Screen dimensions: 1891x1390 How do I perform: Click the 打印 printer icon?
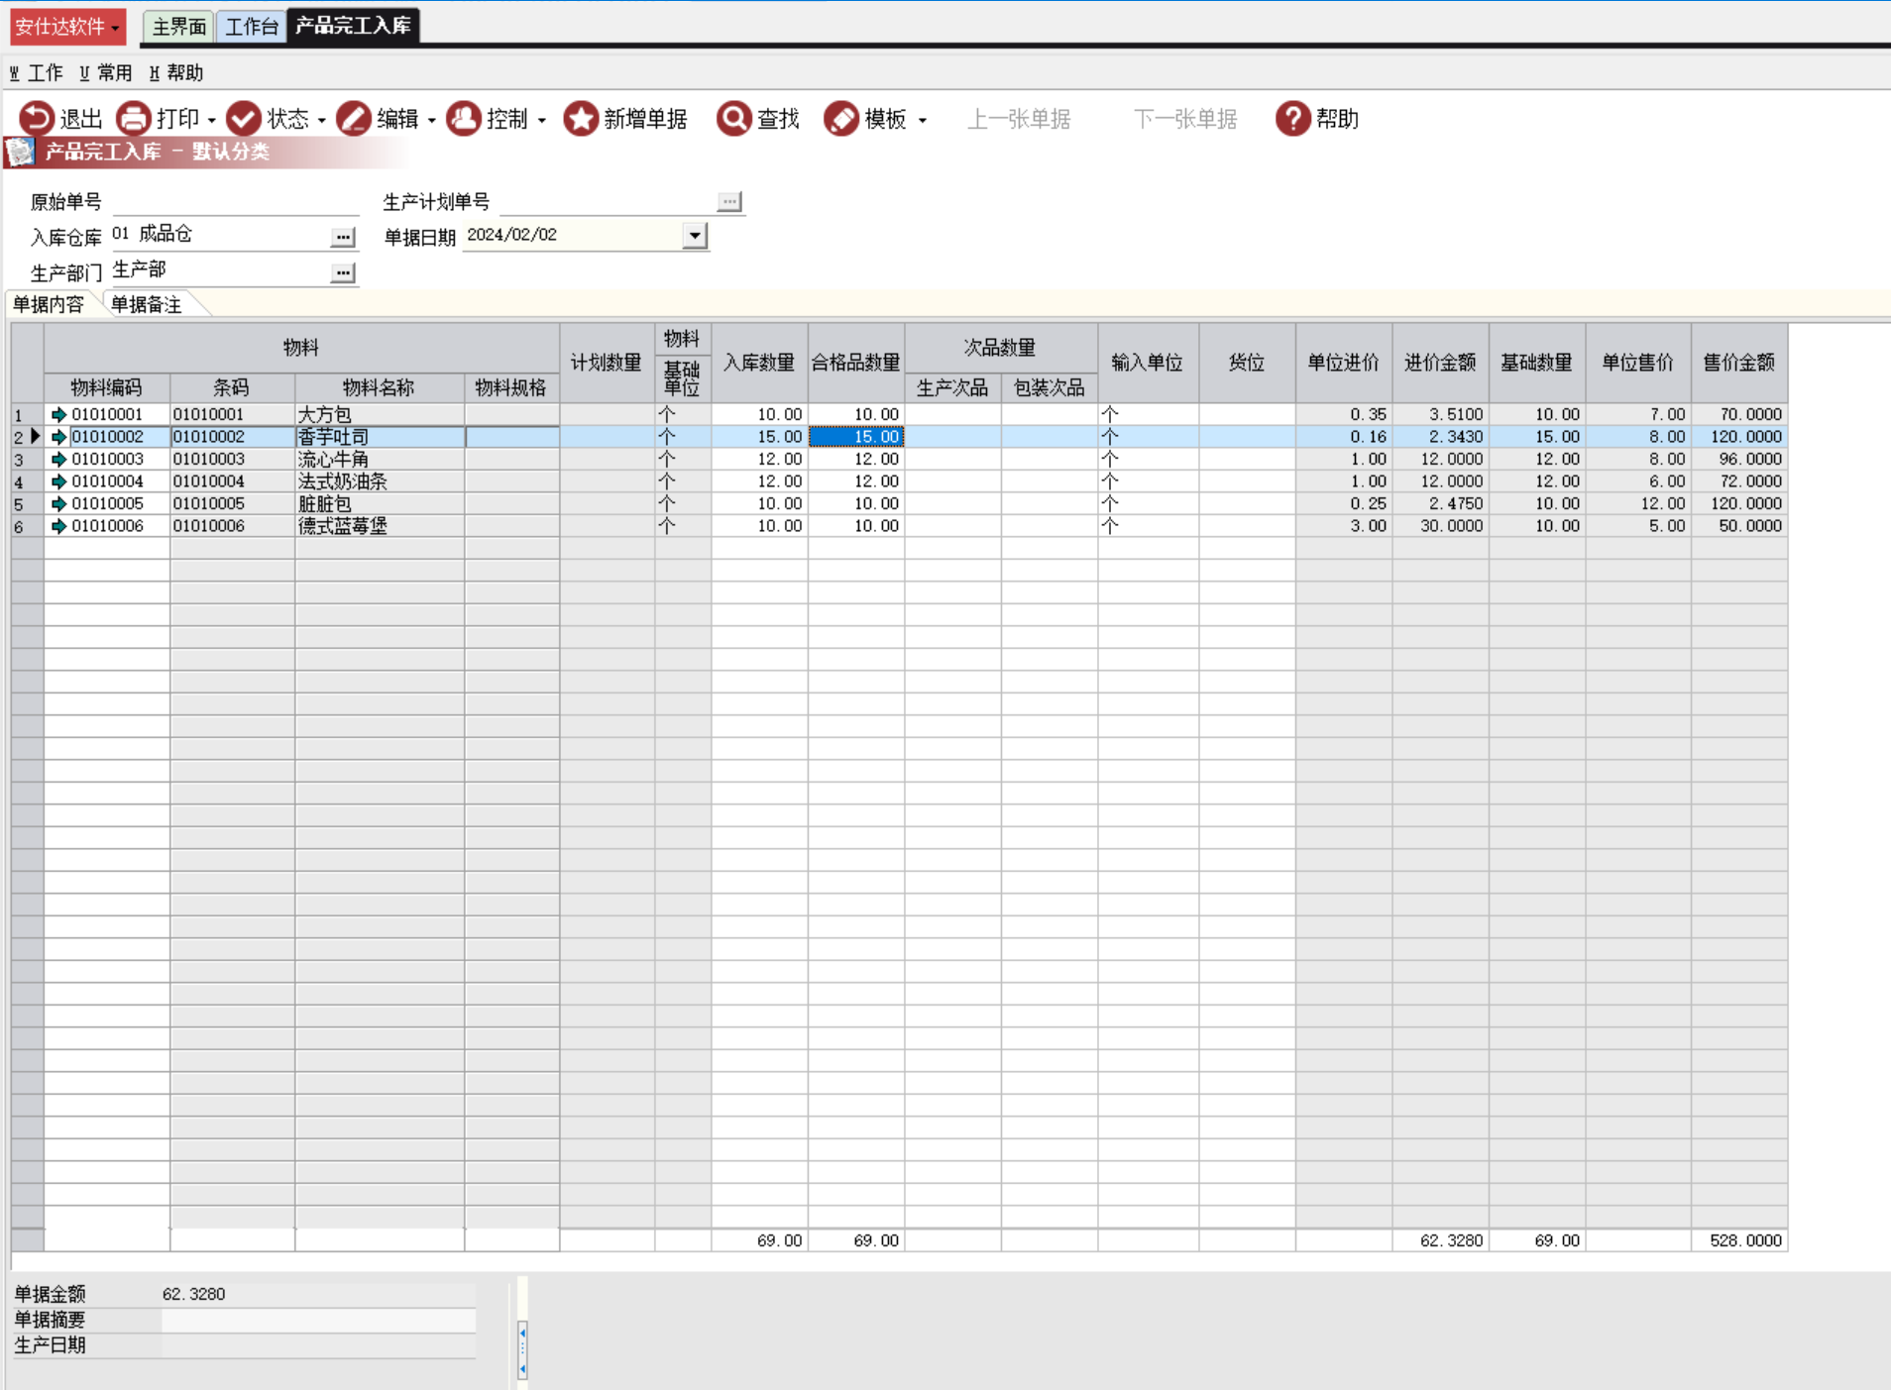[133, 119]
